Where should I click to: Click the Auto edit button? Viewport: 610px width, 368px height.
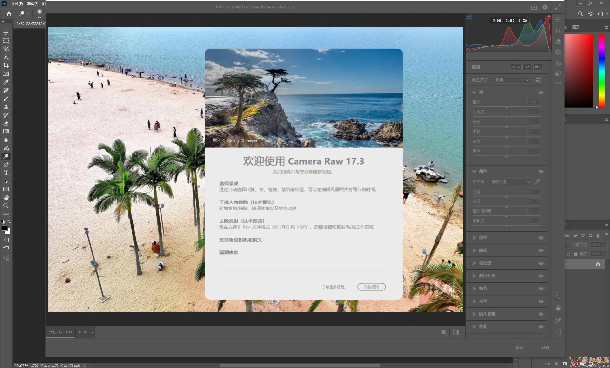point(516,67)
